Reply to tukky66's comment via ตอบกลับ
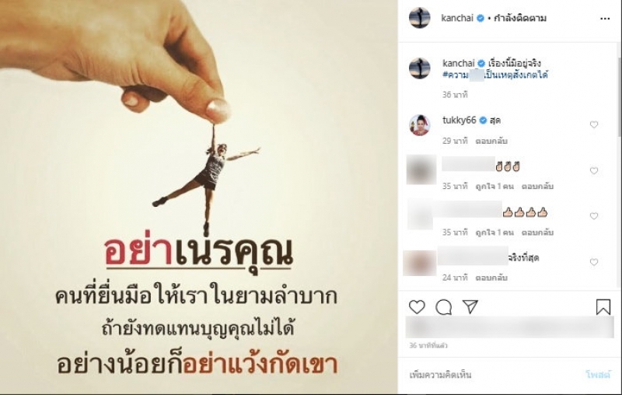Image resolution: width=622 pixels, height=395 pixels. (491, 141)
